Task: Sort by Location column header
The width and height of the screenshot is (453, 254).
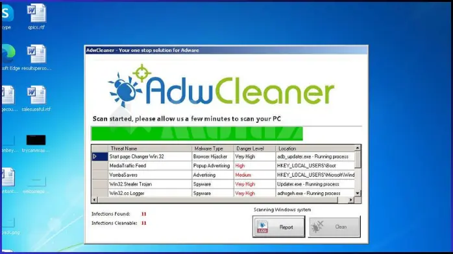Action: [x=315, y=148]
